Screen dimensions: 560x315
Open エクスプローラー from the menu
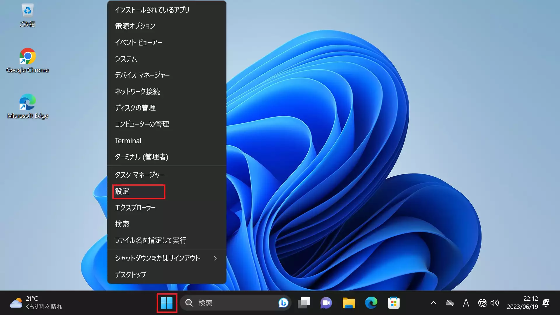coord(167,208)
